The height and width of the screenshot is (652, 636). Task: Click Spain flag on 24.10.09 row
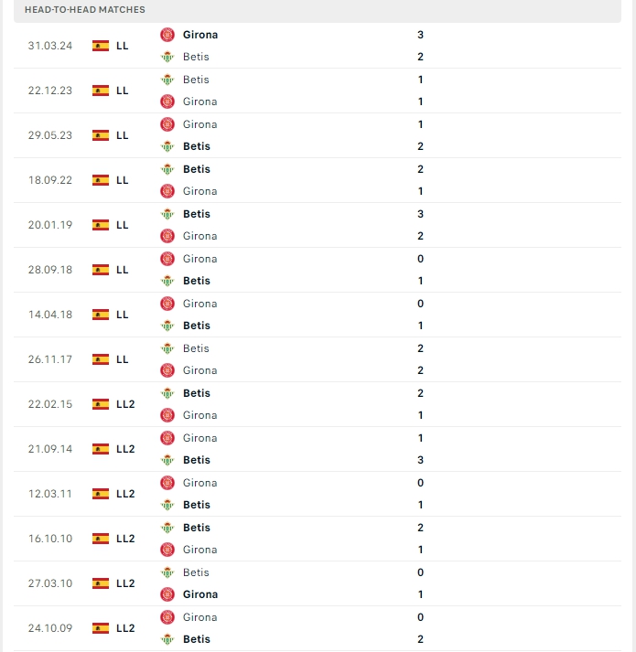point(101,628)
